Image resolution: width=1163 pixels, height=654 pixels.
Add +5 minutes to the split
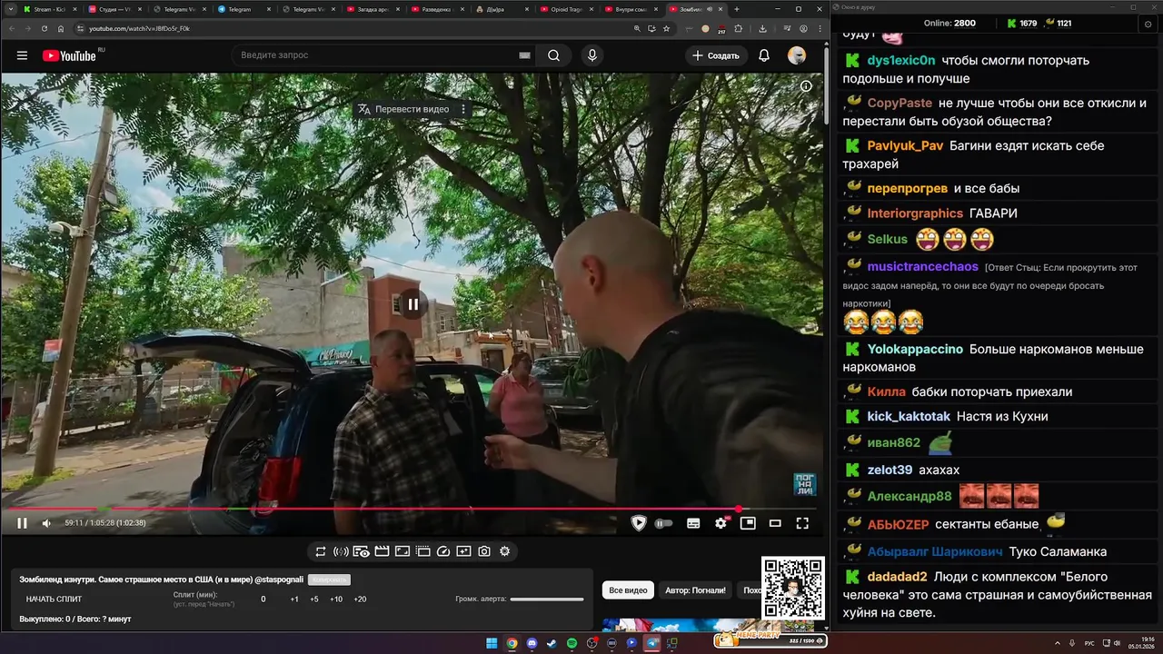[314, 599]
